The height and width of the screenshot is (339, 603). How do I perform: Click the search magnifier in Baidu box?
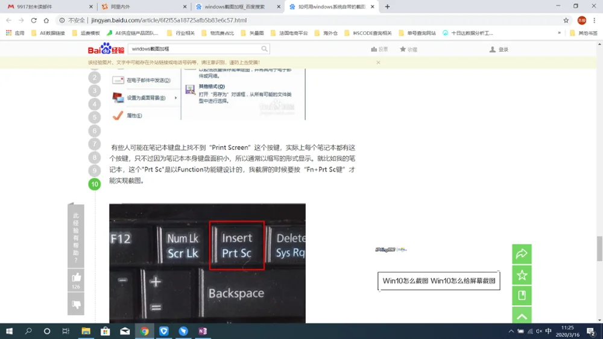(x=264, y=49)
